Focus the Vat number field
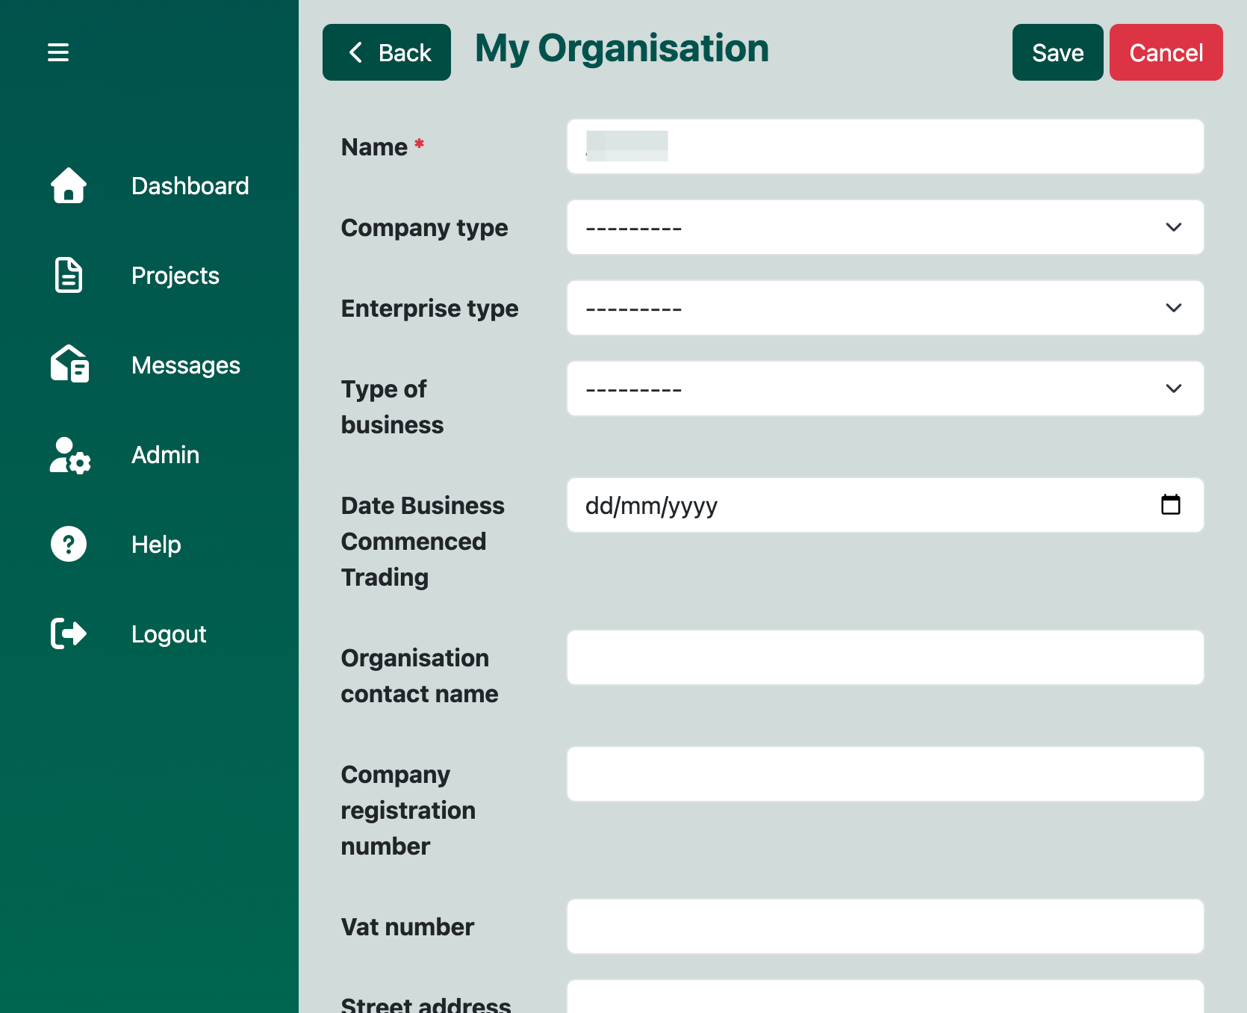The height and width of the screenshot is (1013, 1247). (886, 926)
